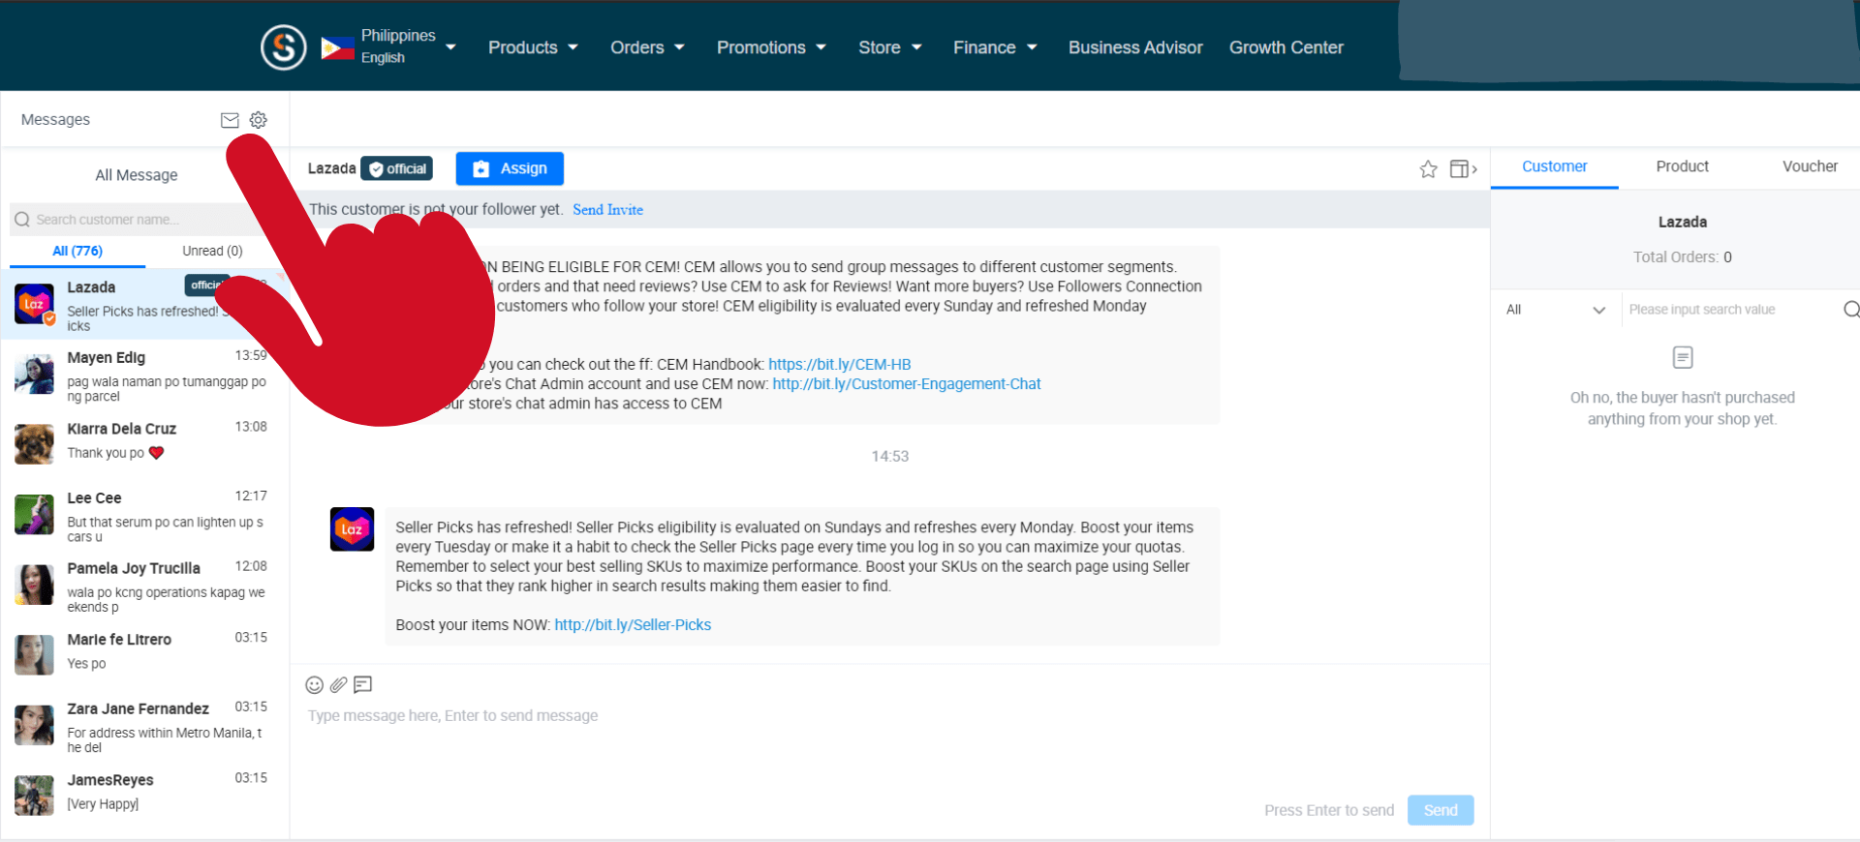This screenshot has height=842, width=1860.
Task: Open Business Advisor
Action: tap(1135, 47)
